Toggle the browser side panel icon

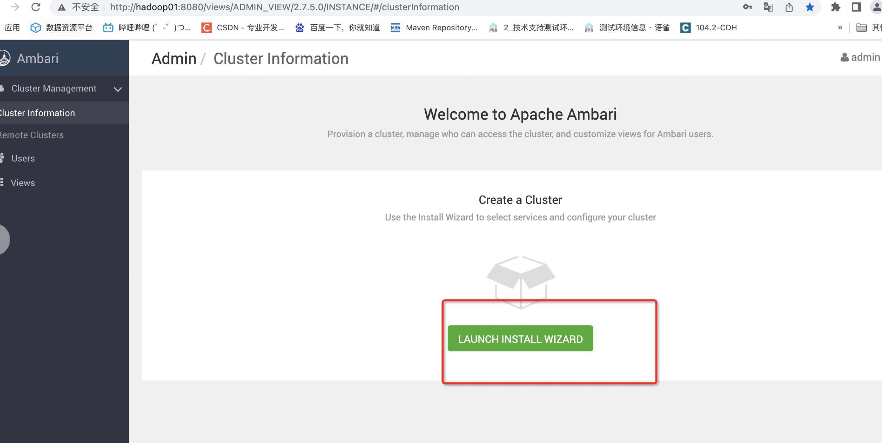point(856,7)
